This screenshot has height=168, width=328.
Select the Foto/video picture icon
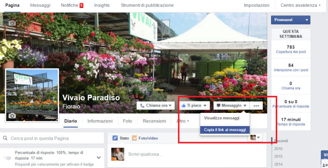pos(134,138)
